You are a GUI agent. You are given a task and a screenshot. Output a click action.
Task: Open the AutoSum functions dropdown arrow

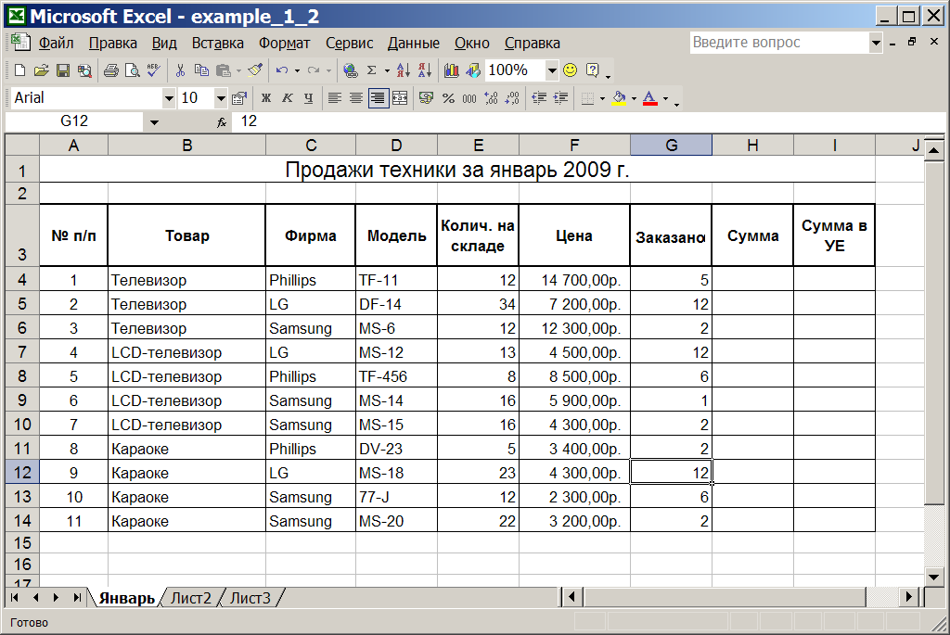[387, 70]
